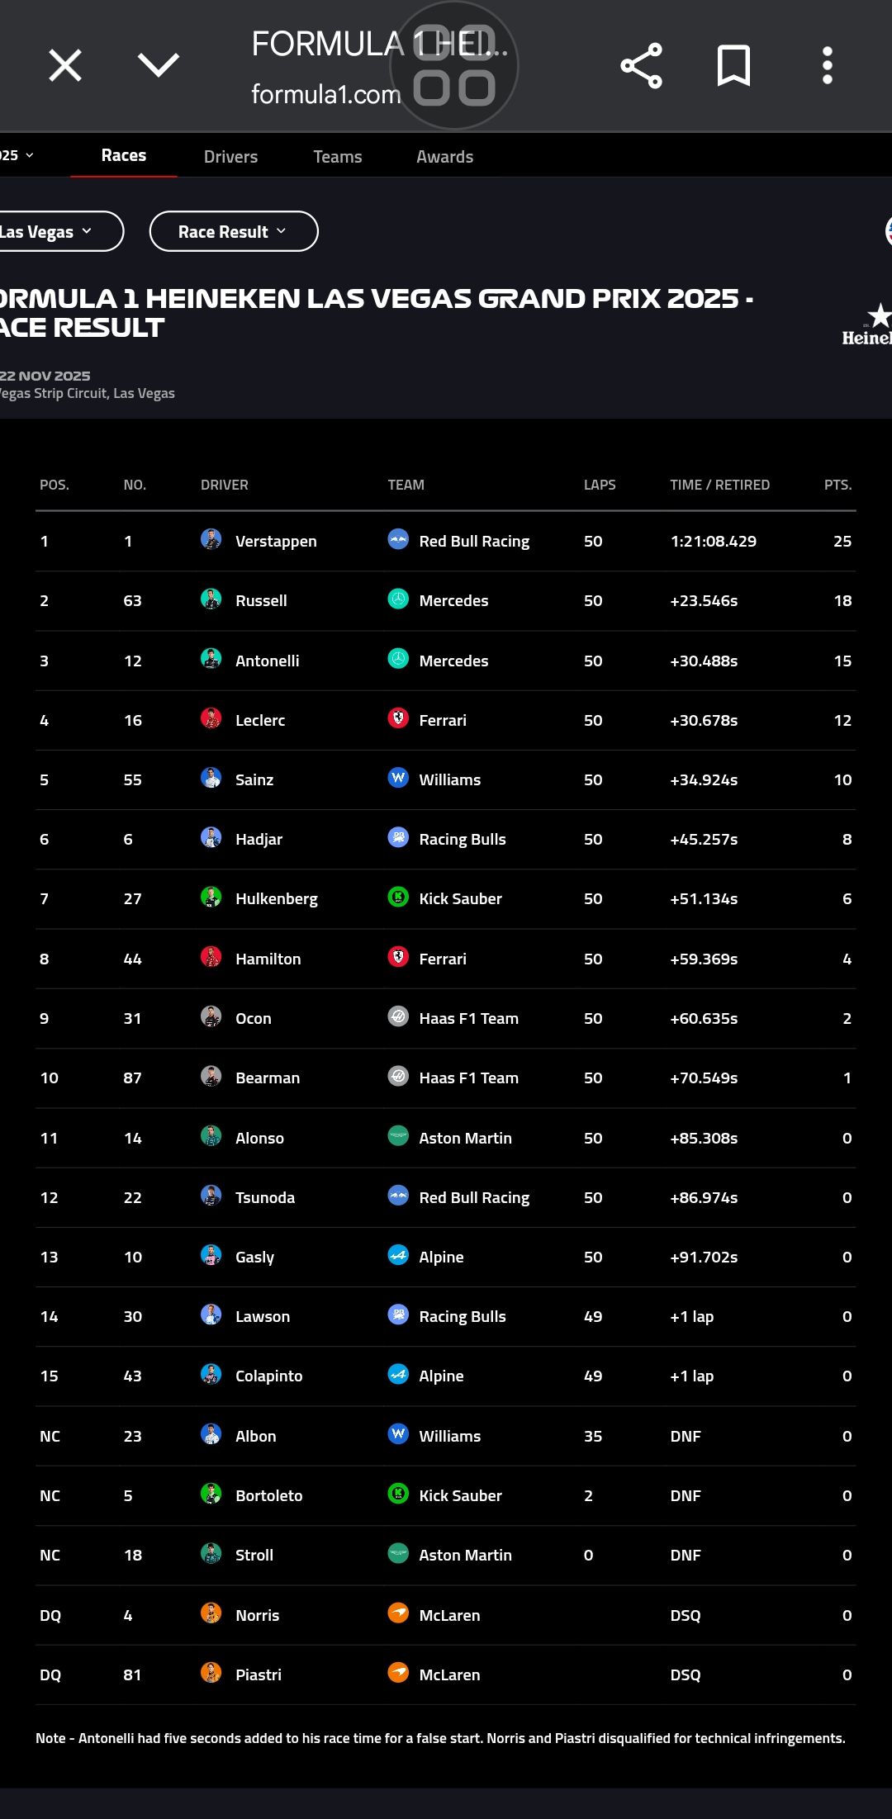Collapse the custom tab with down chevron
The height and width of the screenshot is (1819, 892).
[159, 65]
